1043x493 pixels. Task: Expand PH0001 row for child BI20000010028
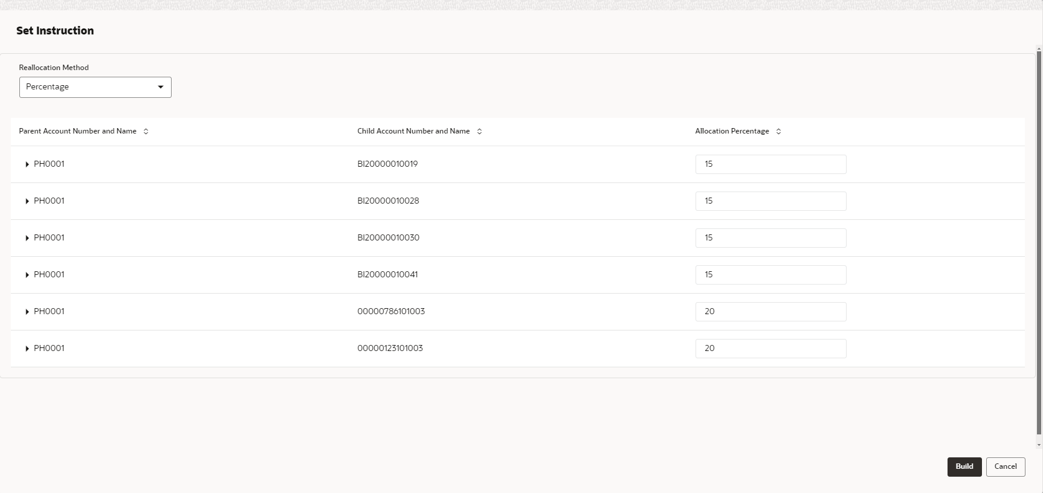27,201
